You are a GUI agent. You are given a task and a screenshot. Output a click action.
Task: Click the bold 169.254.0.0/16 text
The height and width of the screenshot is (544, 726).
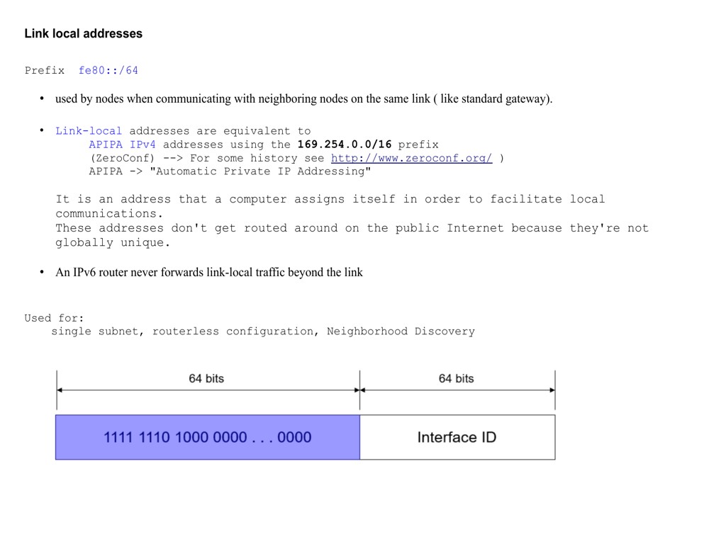[345, 144]
